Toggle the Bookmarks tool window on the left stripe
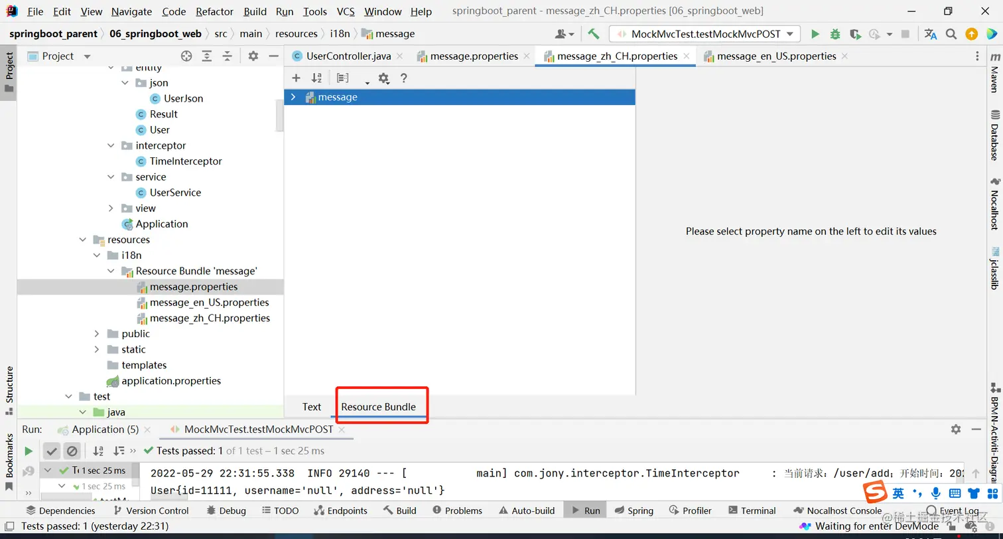Image resolution: width=1003 pixels, height=539 pixels. click(9, 461)
